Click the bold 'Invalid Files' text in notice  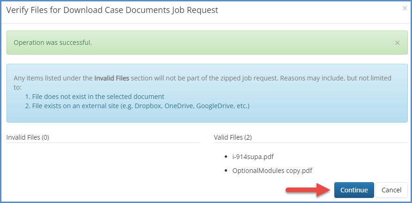111,78
